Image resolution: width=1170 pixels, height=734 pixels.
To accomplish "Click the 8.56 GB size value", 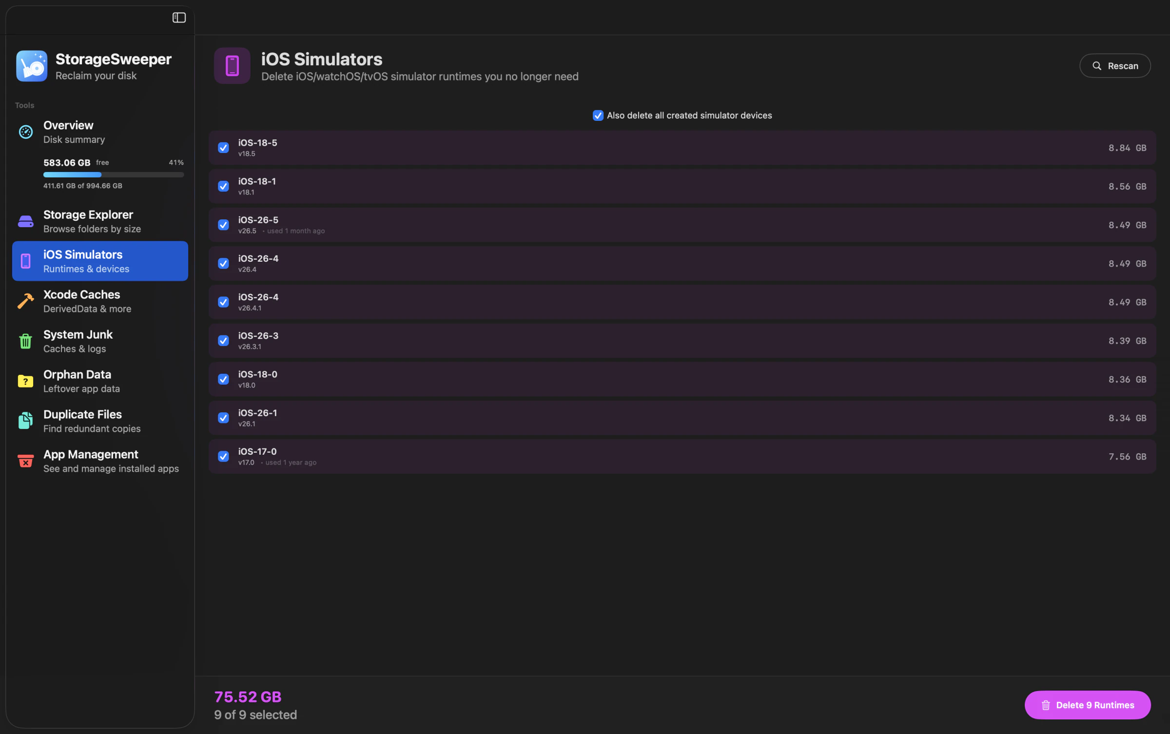I will click(1127, 186).
